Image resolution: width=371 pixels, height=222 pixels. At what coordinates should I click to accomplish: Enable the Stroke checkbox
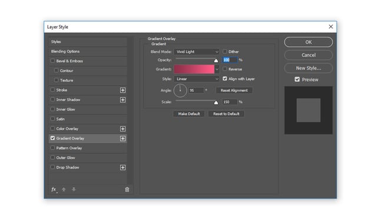pos(52,90)
